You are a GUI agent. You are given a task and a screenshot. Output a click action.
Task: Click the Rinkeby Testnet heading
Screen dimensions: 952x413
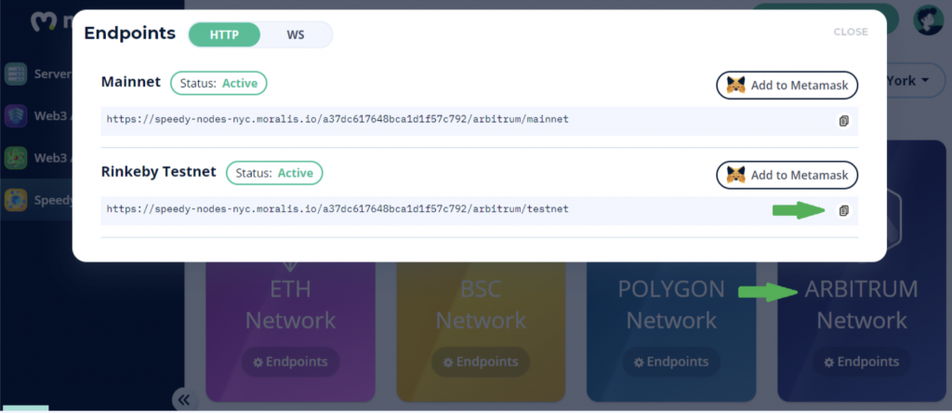point(158,171)
